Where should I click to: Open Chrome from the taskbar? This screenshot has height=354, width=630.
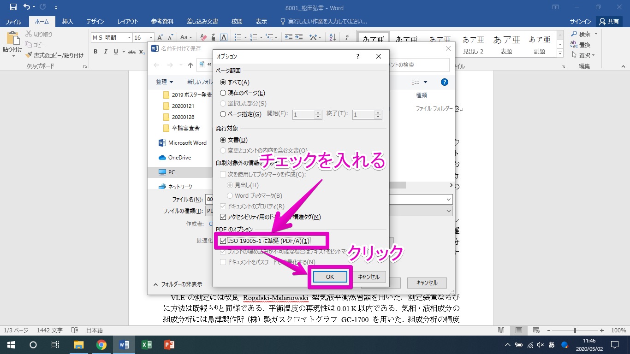tap(101, 345)
